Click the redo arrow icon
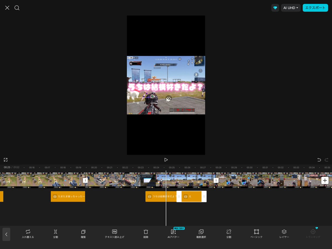This screenshot has width=332, height=249. tap(326, 160)
